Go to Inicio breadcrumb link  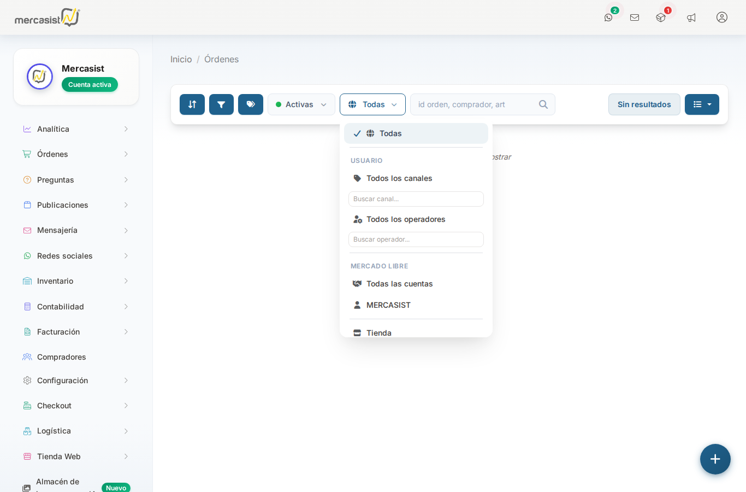click(x=181, y=59)
